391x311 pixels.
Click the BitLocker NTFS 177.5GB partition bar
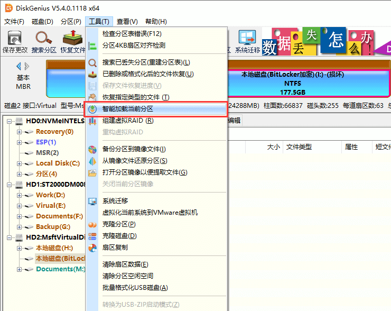(309, 84)
